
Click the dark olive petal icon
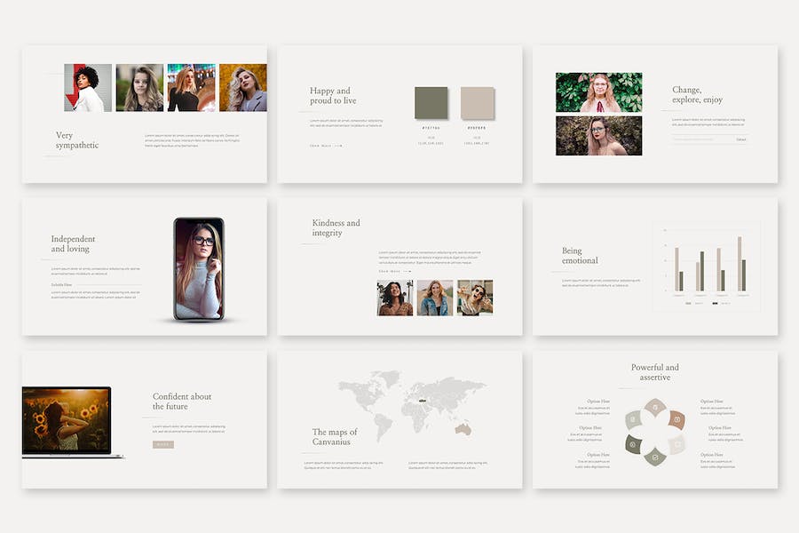tap(634, 444)
